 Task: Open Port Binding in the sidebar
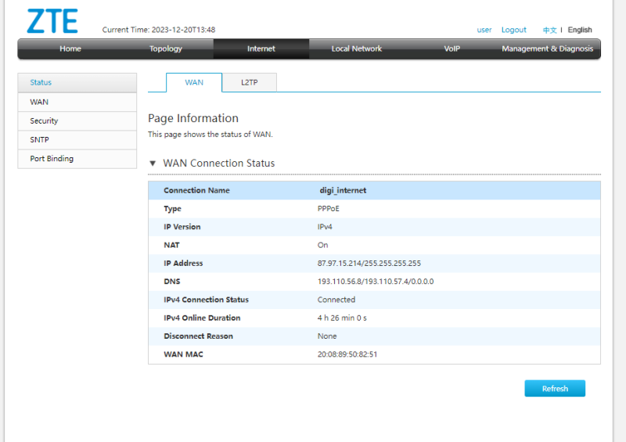tap(77, 159)
